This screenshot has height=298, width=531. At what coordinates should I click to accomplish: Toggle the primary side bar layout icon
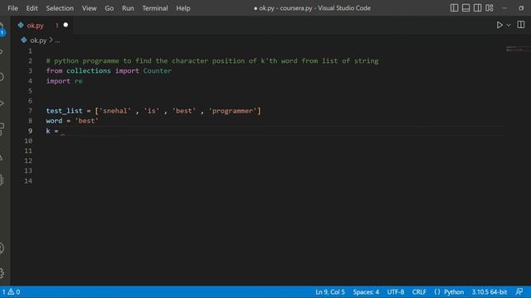pyautogui.click(x=454, y=7)
